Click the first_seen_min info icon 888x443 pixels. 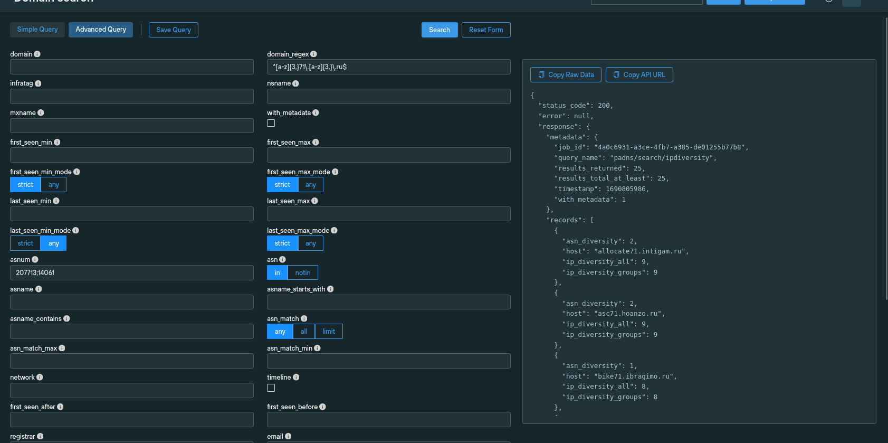(x=57, y=142)
